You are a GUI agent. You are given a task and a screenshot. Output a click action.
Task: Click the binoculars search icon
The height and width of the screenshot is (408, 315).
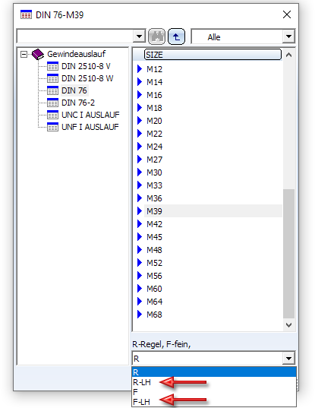pyautogui.click(x=156, y=36)
